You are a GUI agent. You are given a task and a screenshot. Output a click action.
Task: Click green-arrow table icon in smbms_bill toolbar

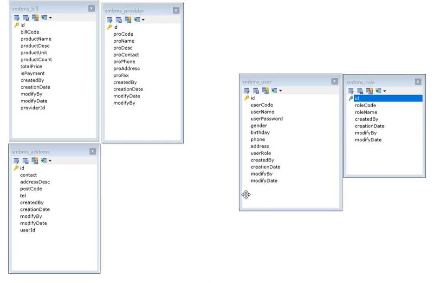click(44, 18)
